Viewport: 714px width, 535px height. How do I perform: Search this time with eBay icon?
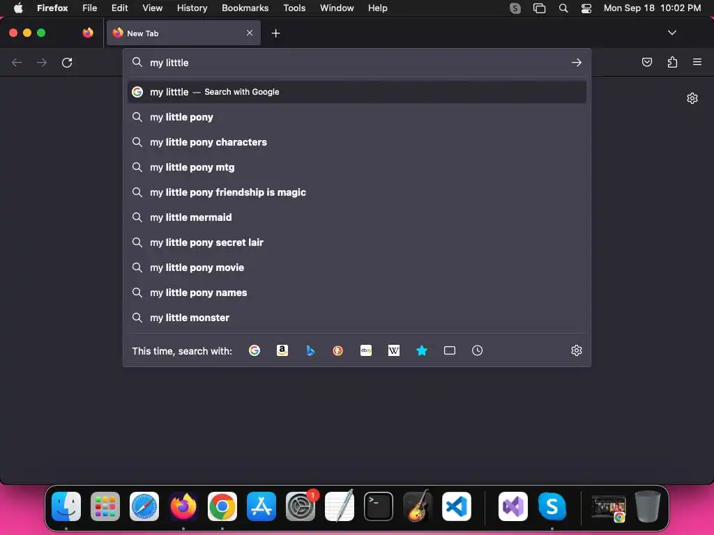pos(366,350)
